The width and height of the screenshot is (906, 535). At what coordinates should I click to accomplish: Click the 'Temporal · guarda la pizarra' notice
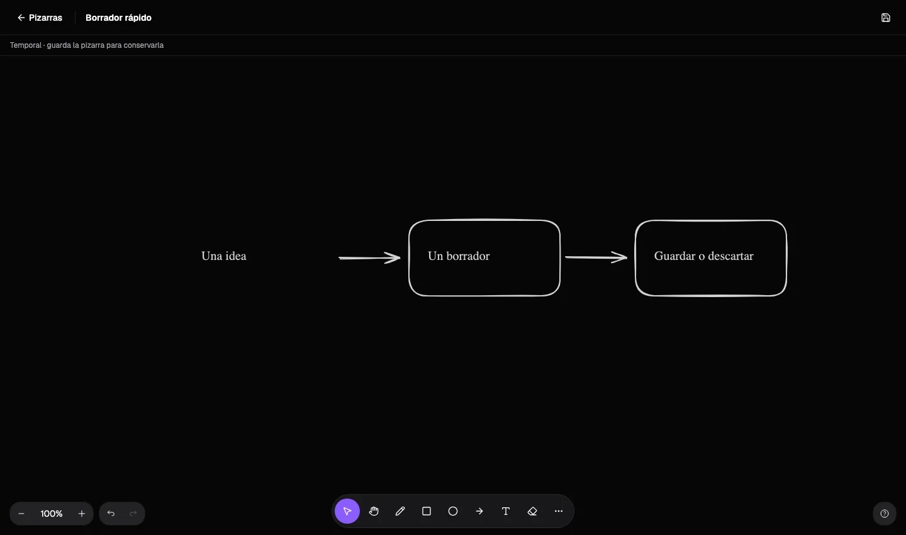[87, 45]
